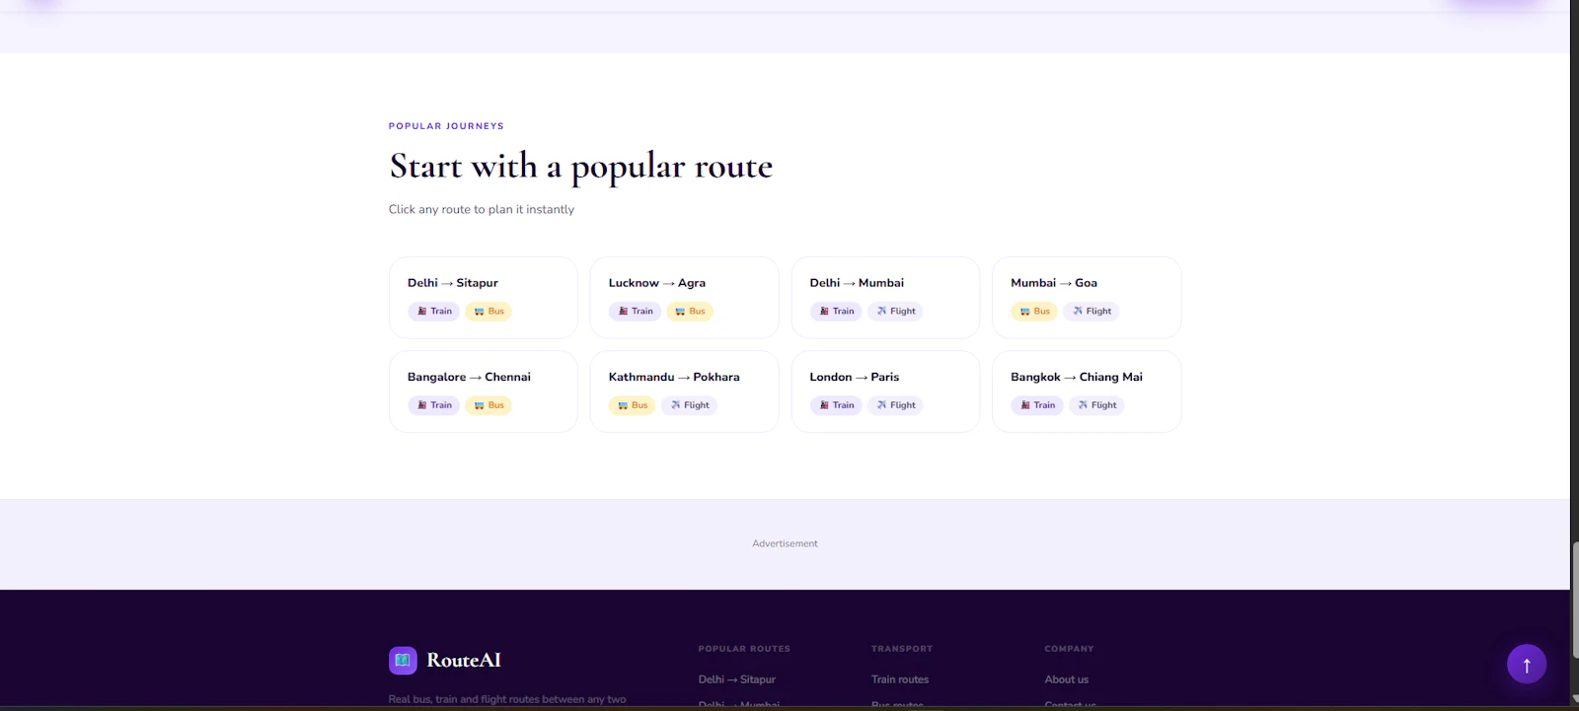Click Flight tag on Delhi → Mumbai card
The width and height of the screenshot is (1579, 711).
coord(896,312)
